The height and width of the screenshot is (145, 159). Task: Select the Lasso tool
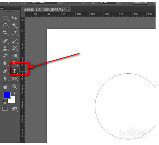(x=5, y=25)
